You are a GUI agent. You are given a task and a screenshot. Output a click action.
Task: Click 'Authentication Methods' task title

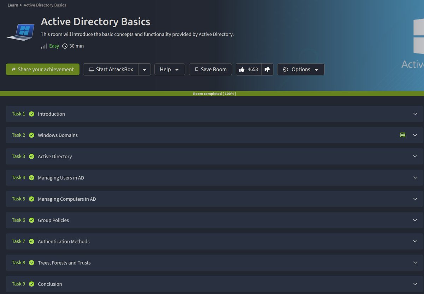pyautogui.click(x=64, y=241)
